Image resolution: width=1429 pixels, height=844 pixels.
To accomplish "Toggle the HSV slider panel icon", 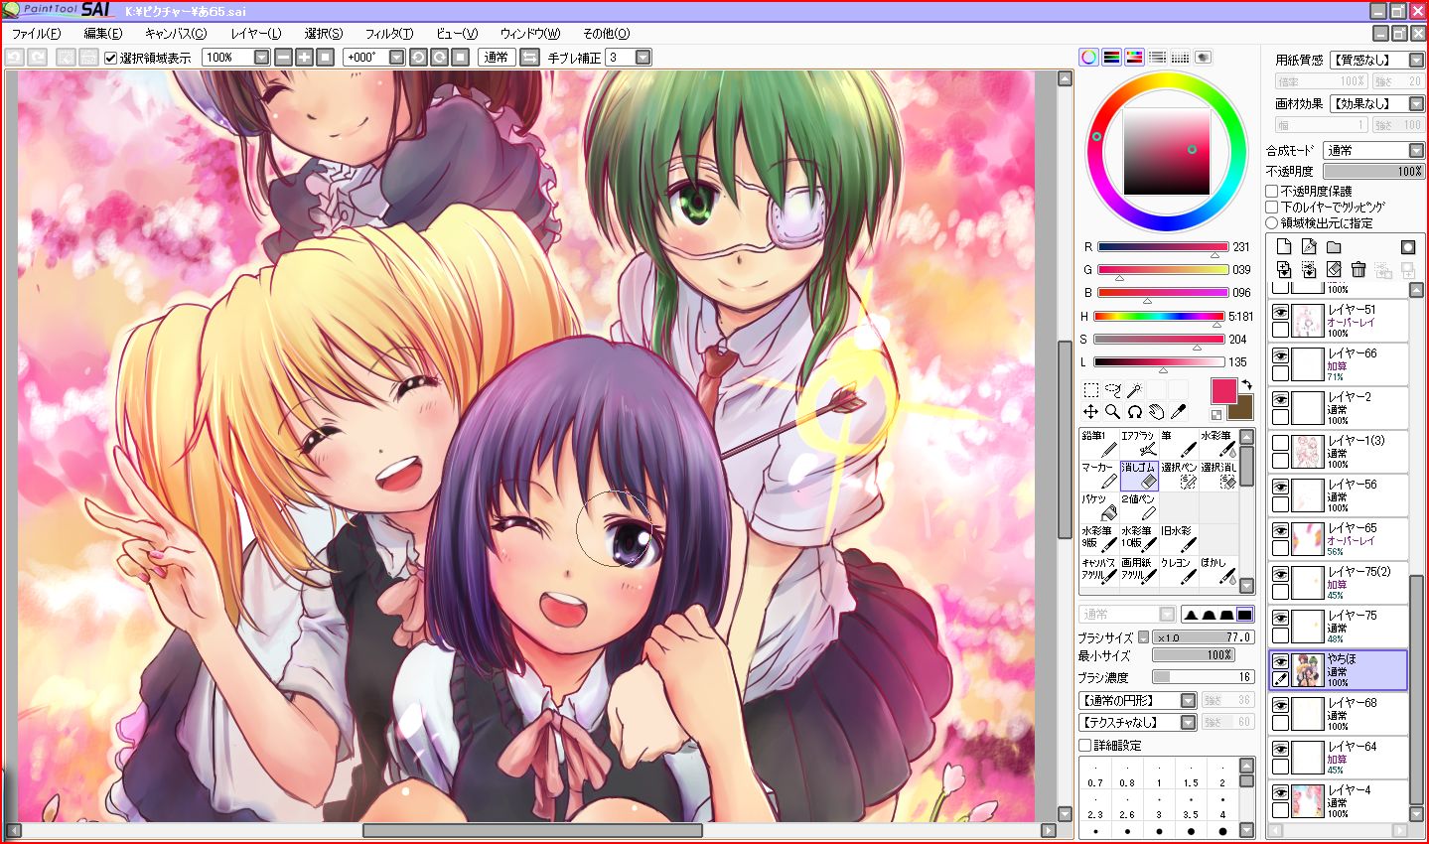I will tap(1135, 58).
